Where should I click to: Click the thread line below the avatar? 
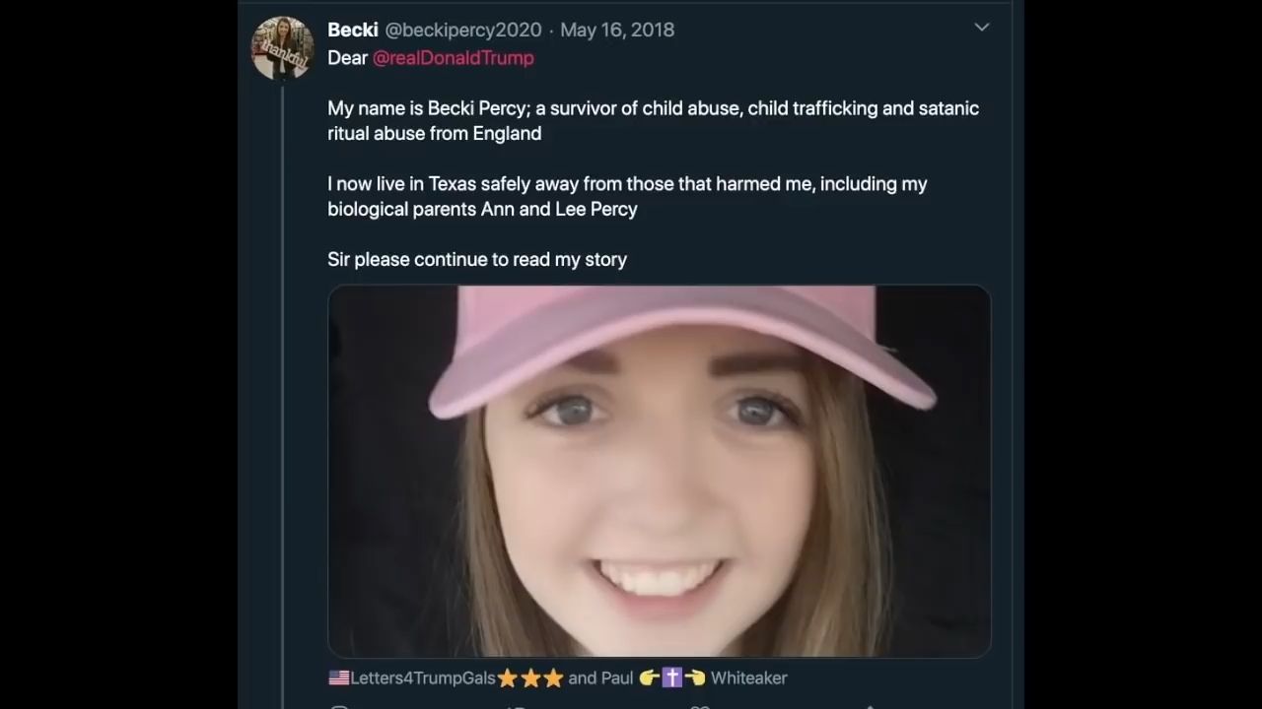tap(283, 394)
